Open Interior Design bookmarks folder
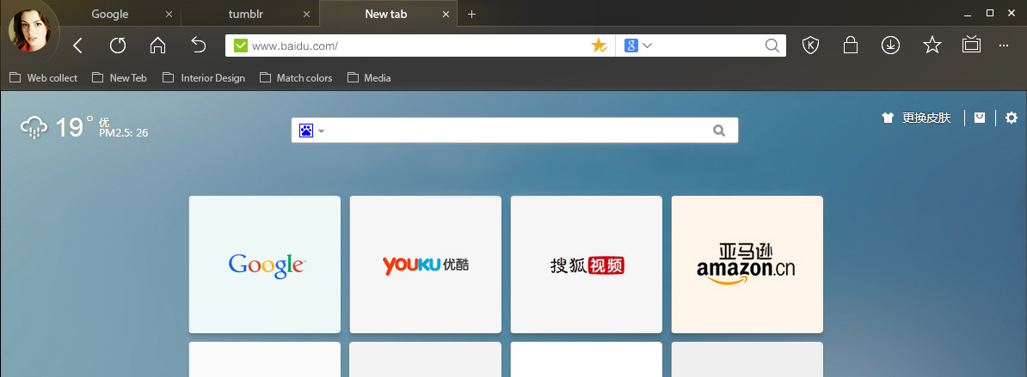The width and height of the screenshot is (1027, 377). 204,78
